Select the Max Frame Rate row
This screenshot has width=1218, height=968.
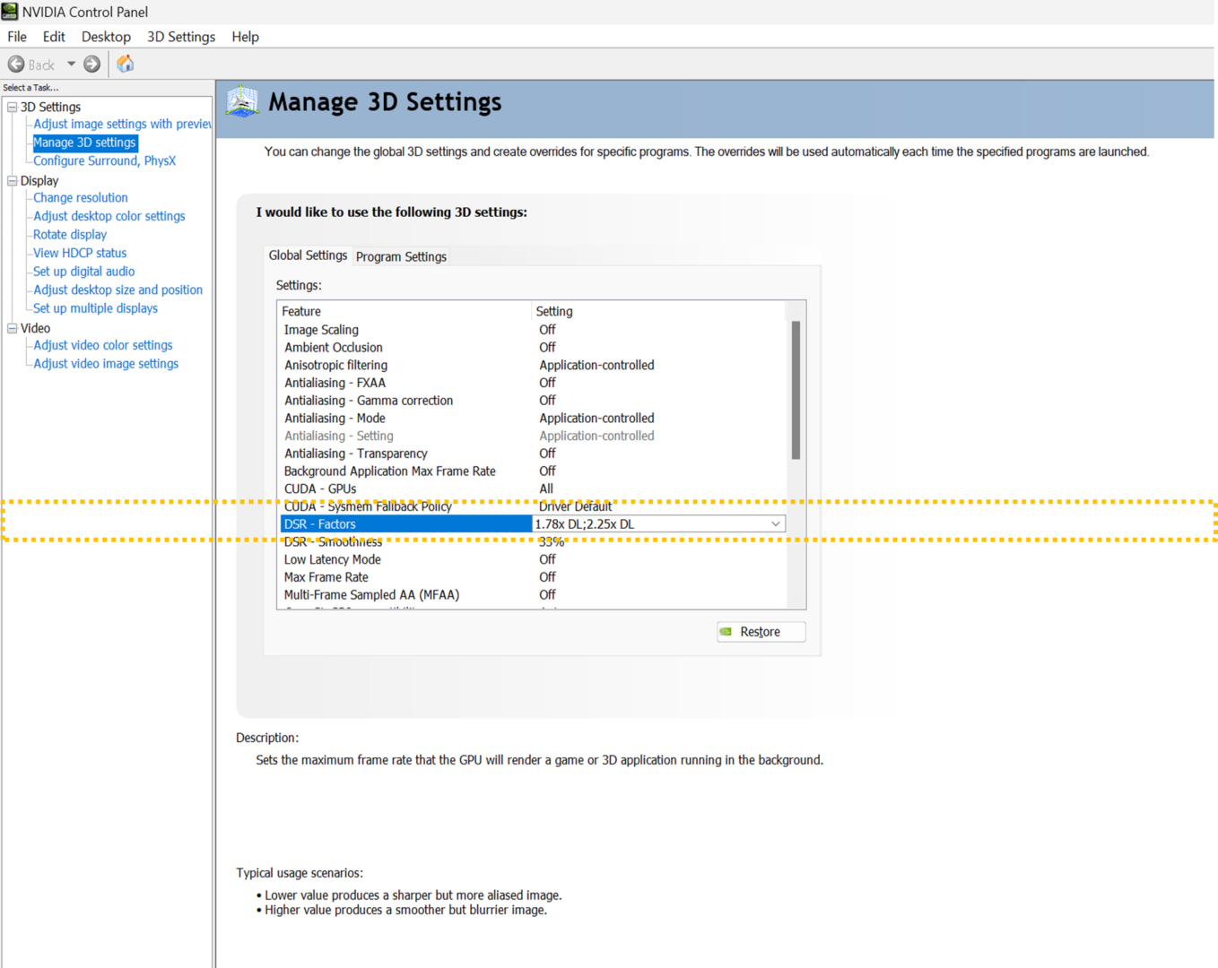pos(534,577)
